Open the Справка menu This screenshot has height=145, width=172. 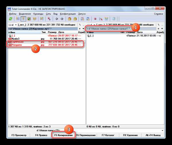pos(159,14)
